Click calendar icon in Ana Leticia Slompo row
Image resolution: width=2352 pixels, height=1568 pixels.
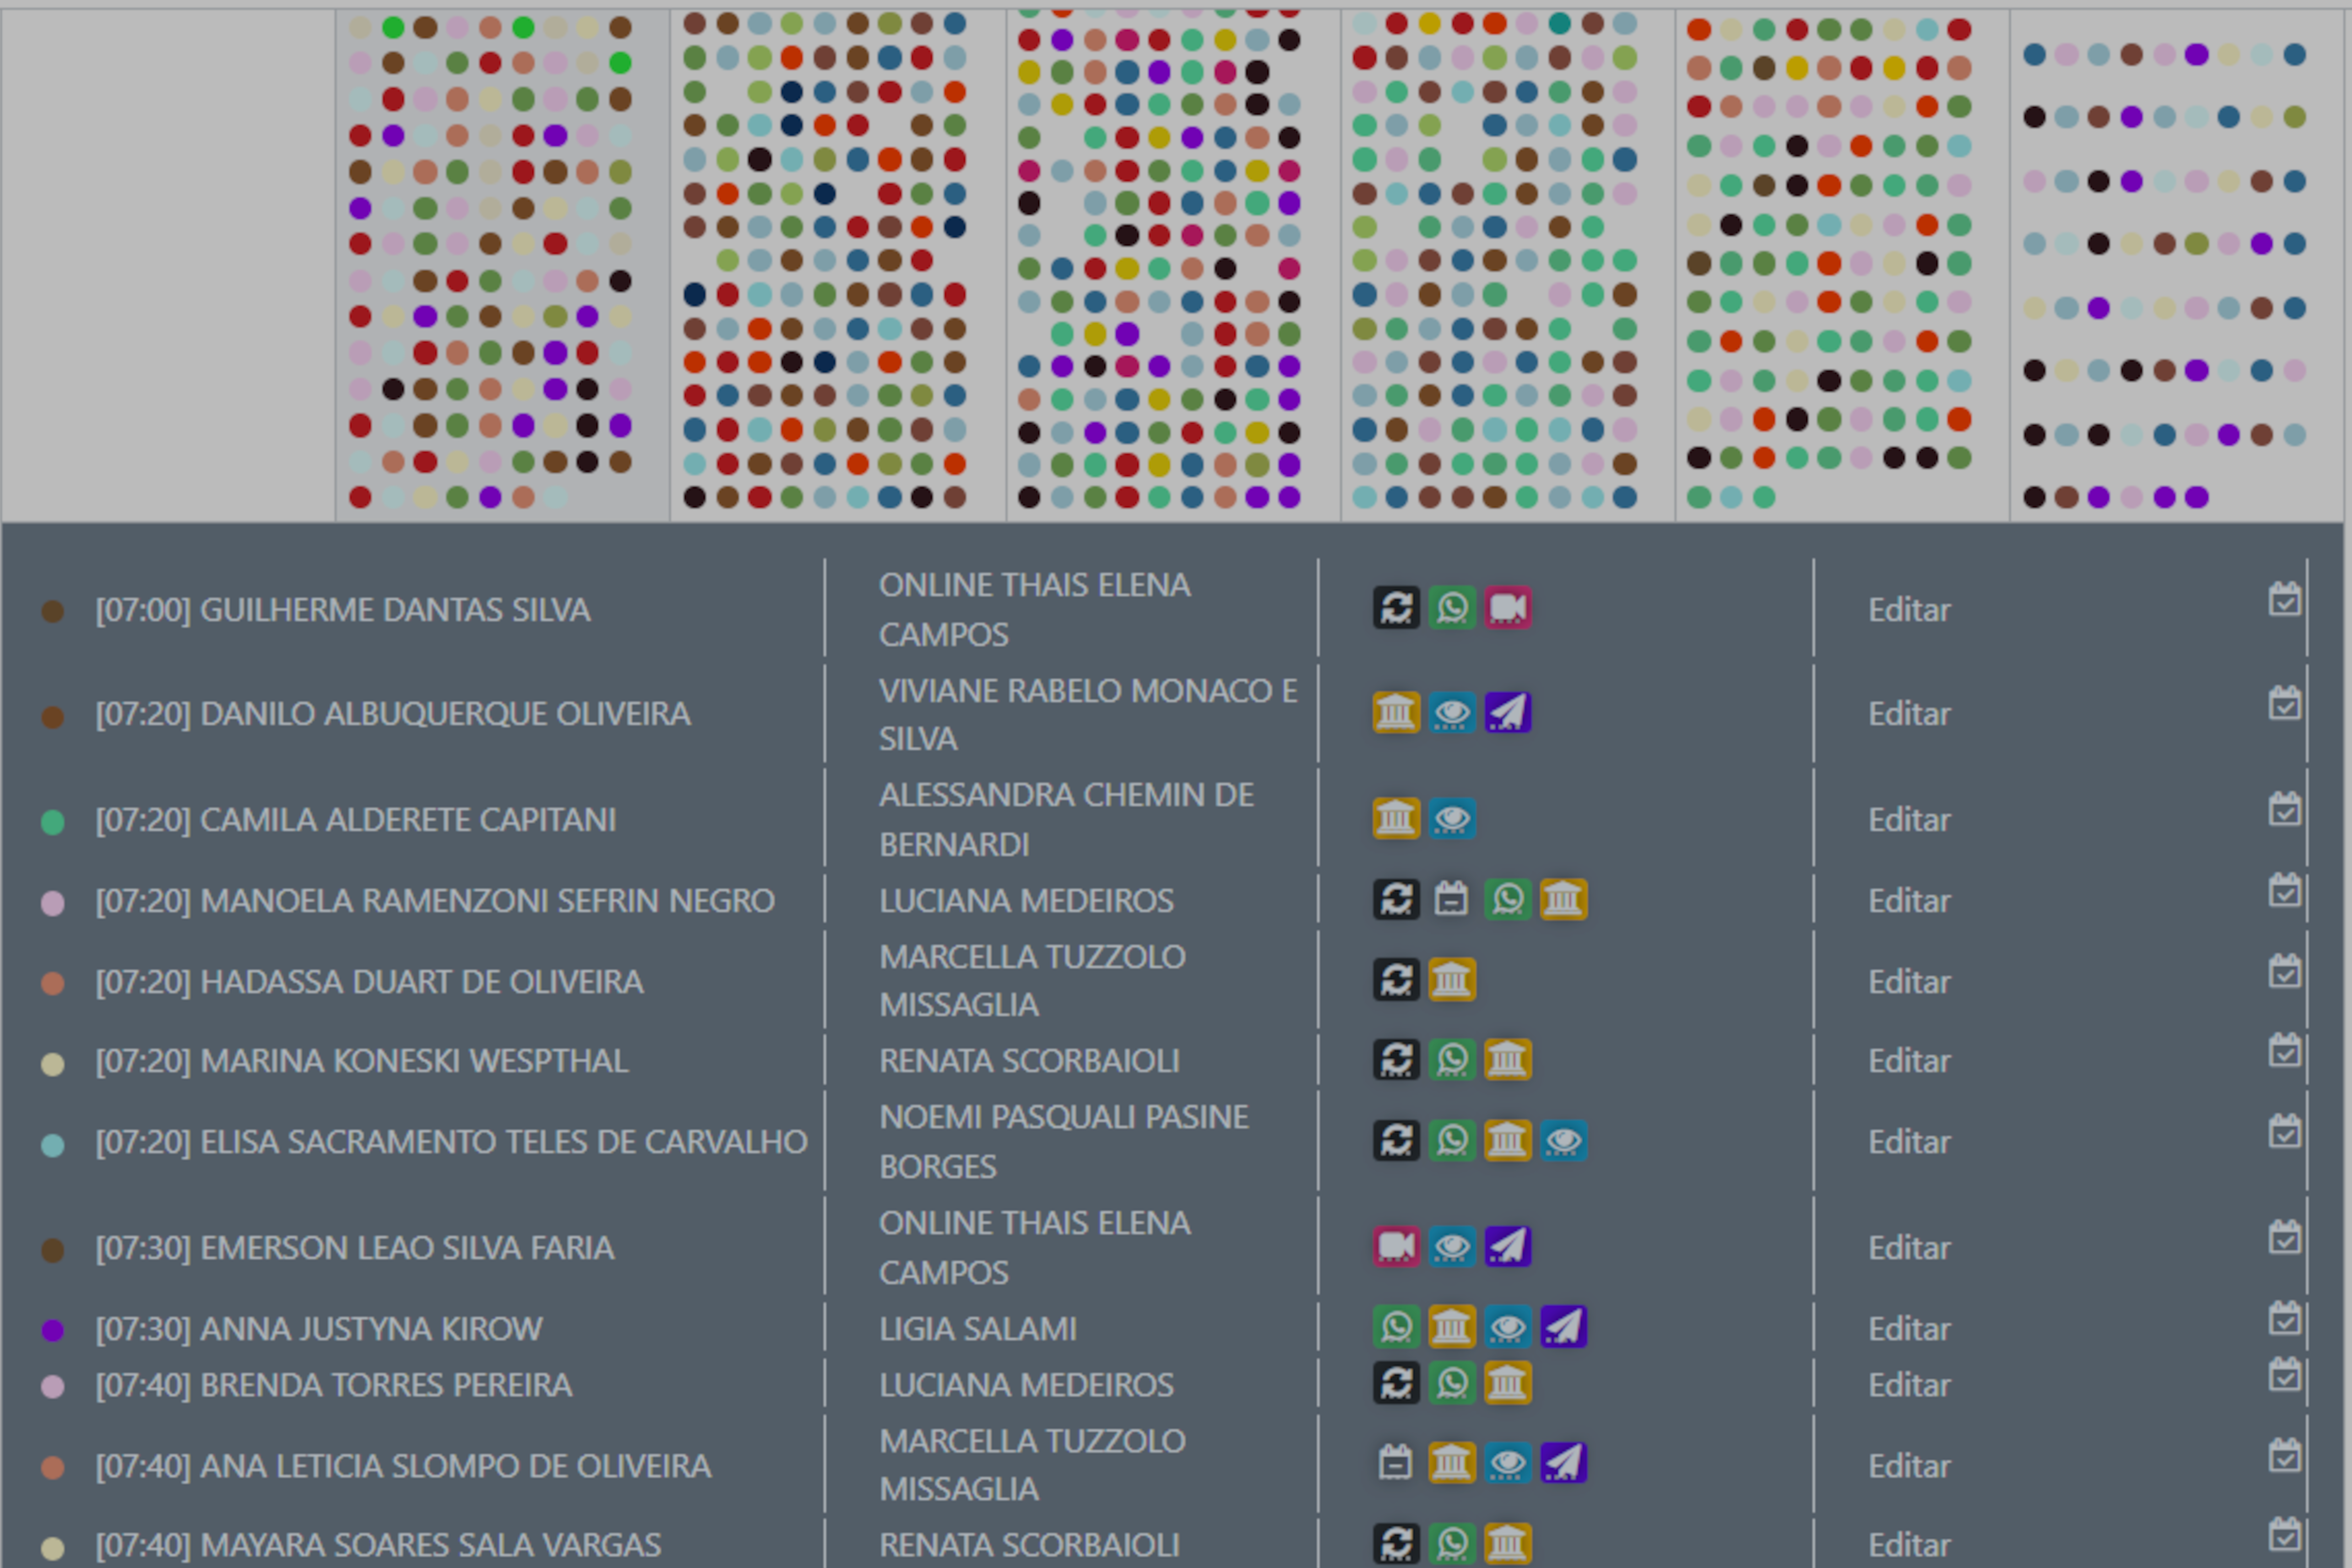click(x=1396, y=1463)
